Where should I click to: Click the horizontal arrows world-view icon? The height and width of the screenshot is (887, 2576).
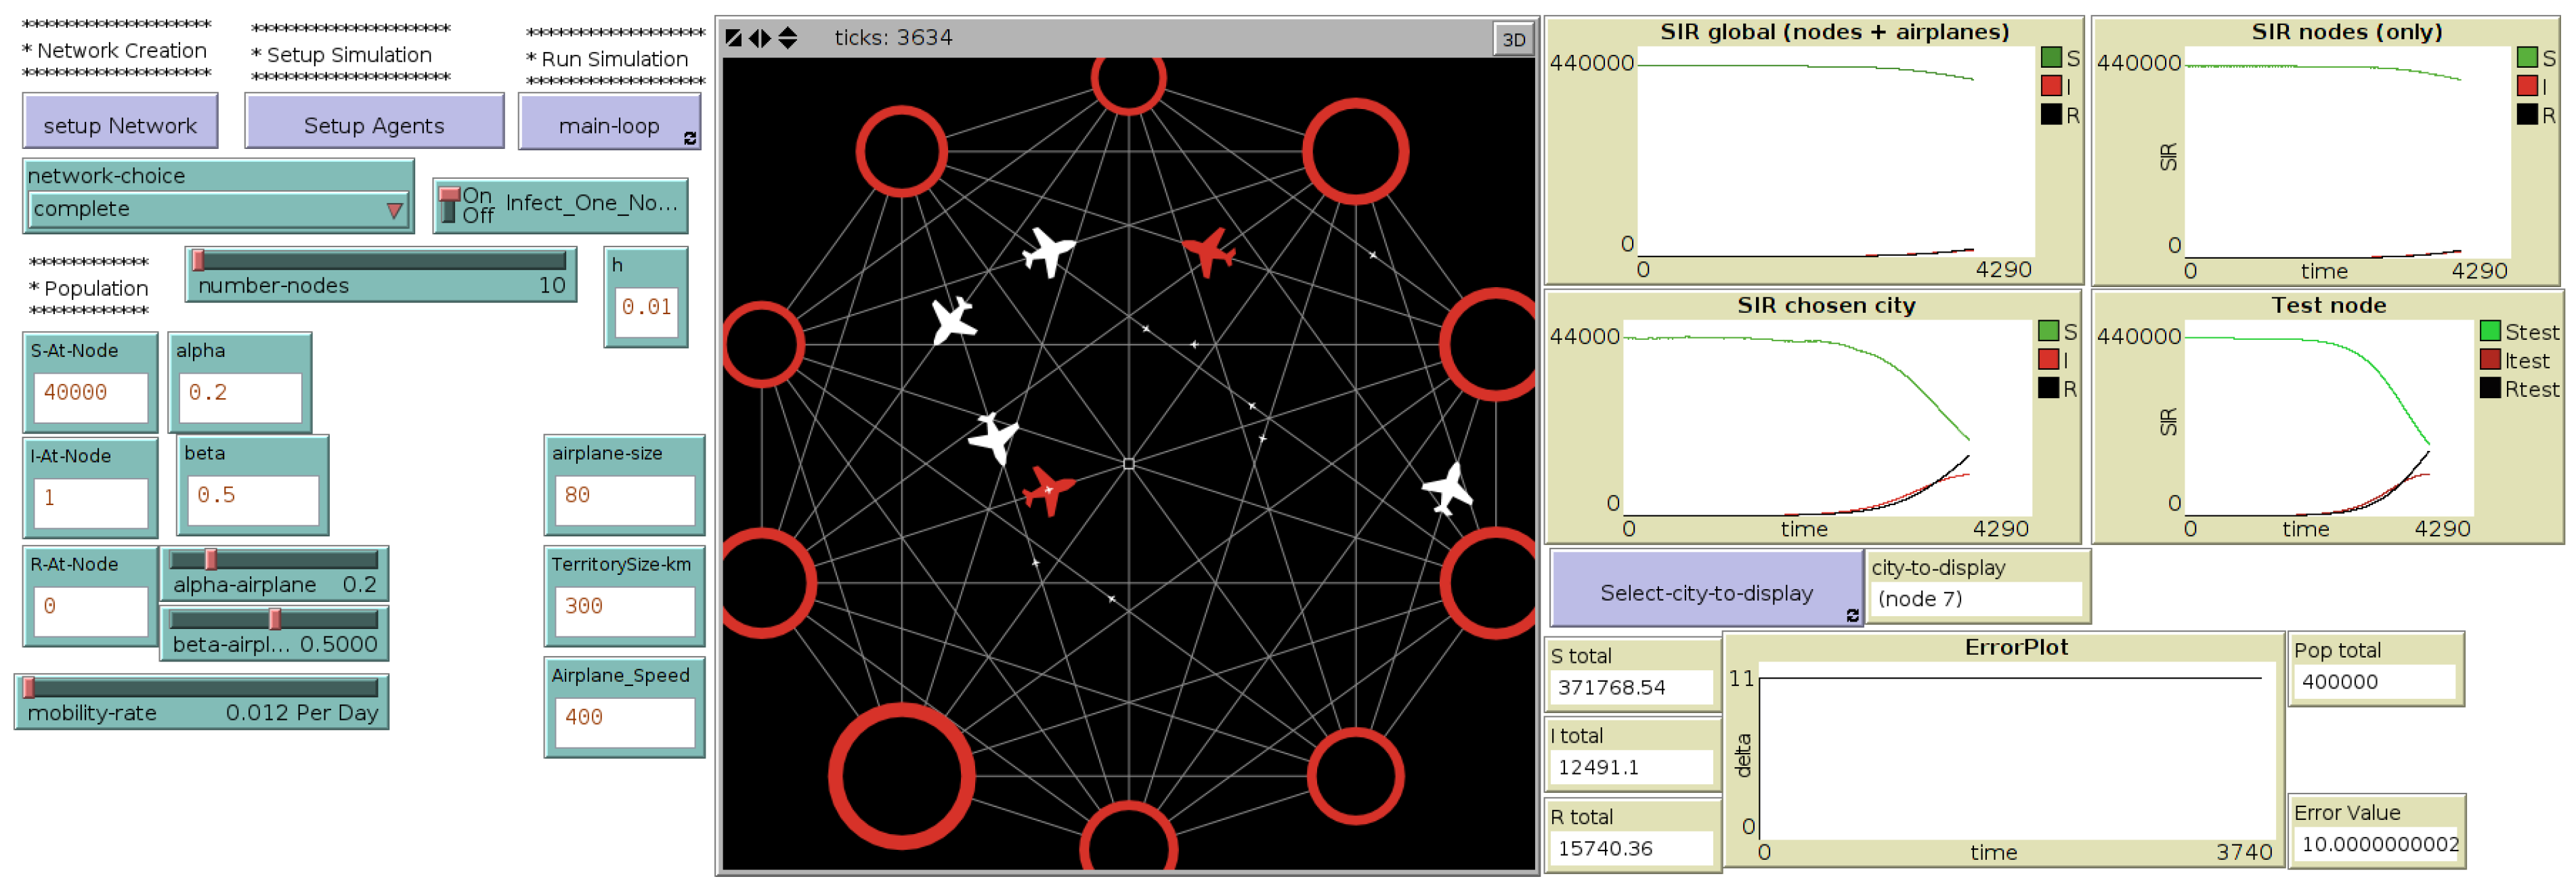[x=760, y=38]
